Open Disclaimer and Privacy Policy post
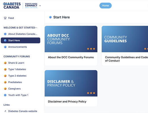The height and width of the screenshot is (113, 148). 67,101
